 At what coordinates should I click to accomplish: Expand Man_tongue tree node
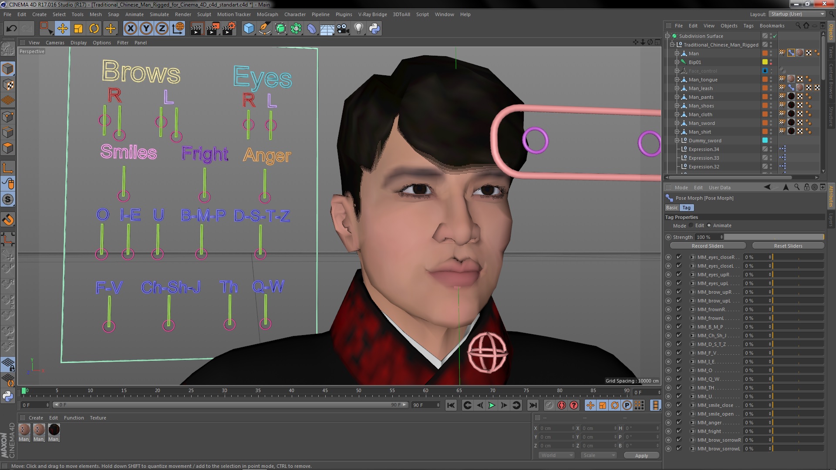pyautogui.click(x=677, y=80)
